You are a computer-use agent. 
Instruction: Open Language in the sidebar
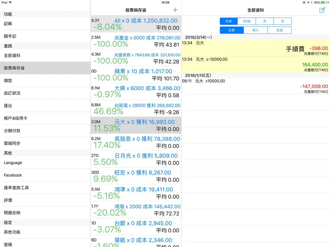coord(45,163)
